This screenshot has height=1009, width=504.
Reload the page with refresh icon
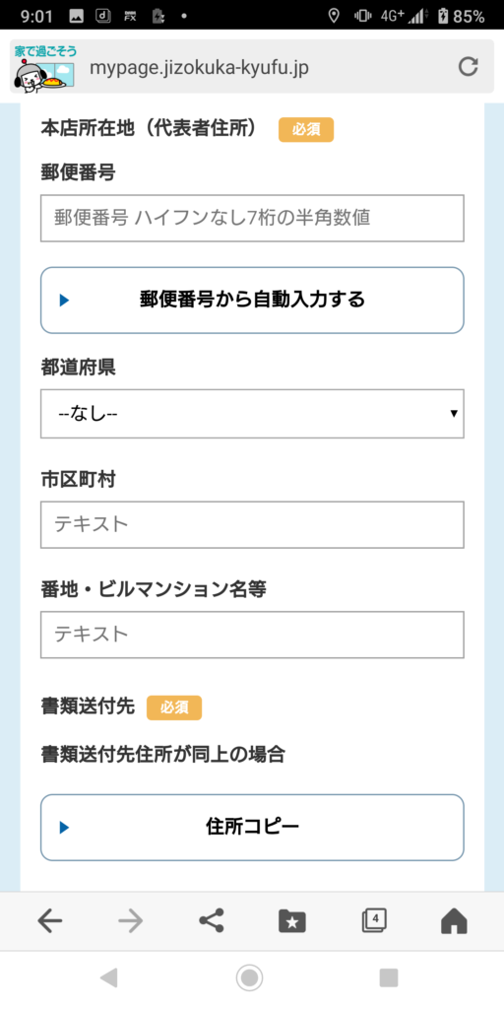pos(468,67)
